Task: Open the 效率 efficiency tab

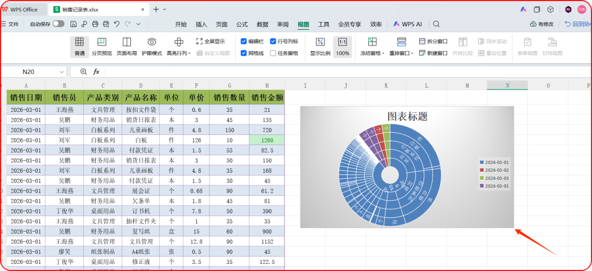Action: point(375,24)
